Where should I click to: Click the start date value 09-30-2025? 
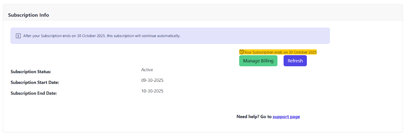(x=152, y=80)
